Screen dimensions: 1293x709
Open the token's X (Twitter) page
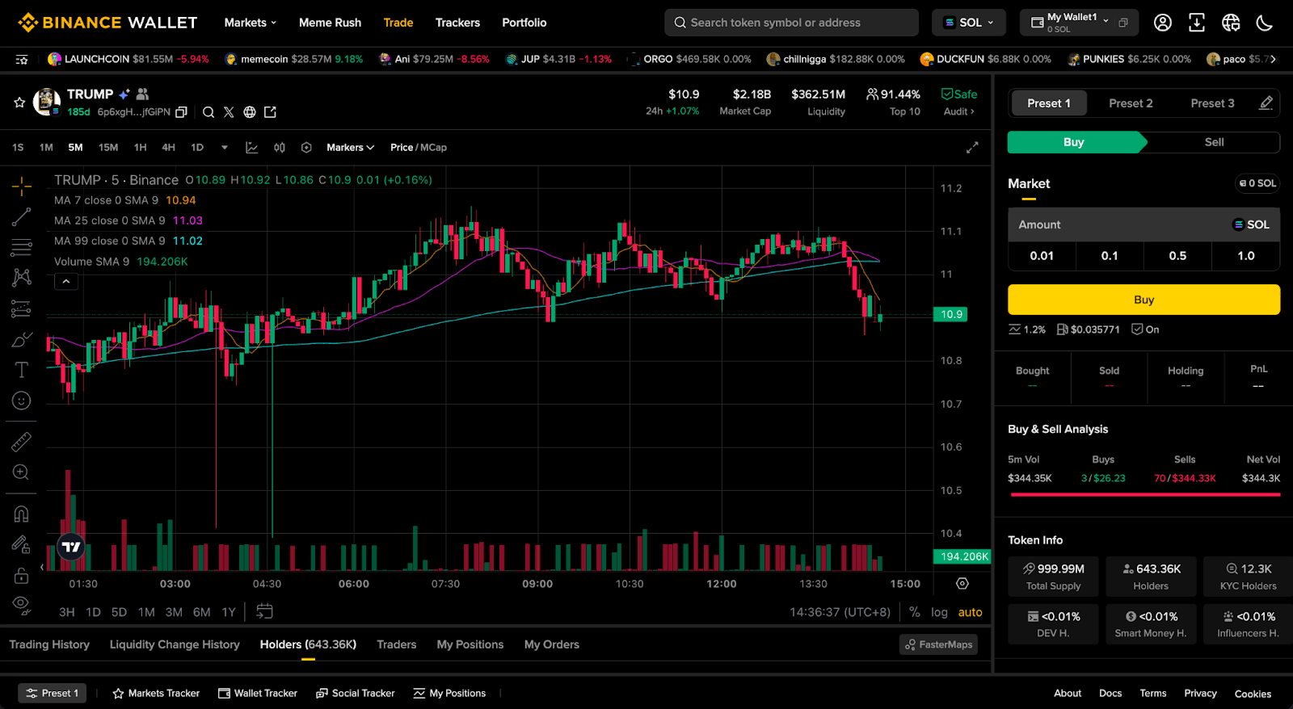pyautogui.click(x=229, y=112)
